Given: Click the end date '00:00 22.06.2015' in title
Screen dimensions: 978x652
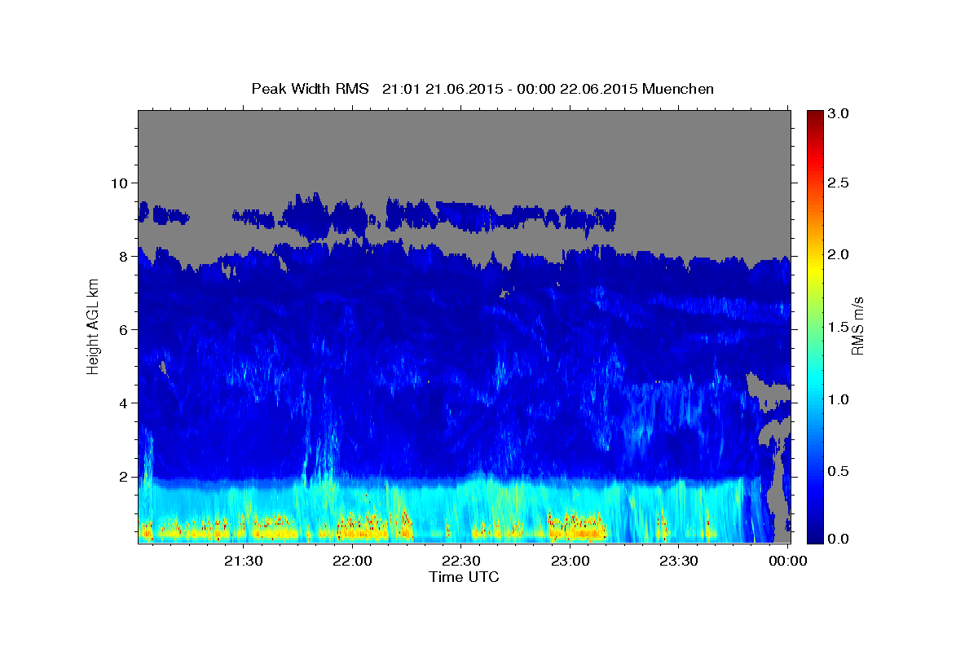Looking at the screenshot, I should tap(579, 88).
